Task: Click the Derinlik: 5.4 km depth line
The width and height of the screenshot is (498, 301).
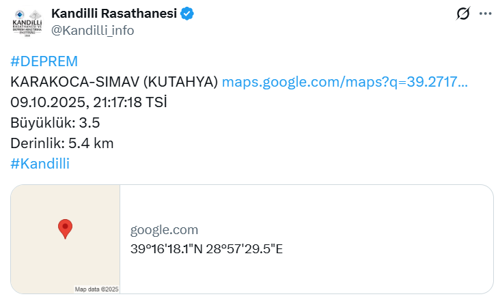Action: (x=61, y=143)
